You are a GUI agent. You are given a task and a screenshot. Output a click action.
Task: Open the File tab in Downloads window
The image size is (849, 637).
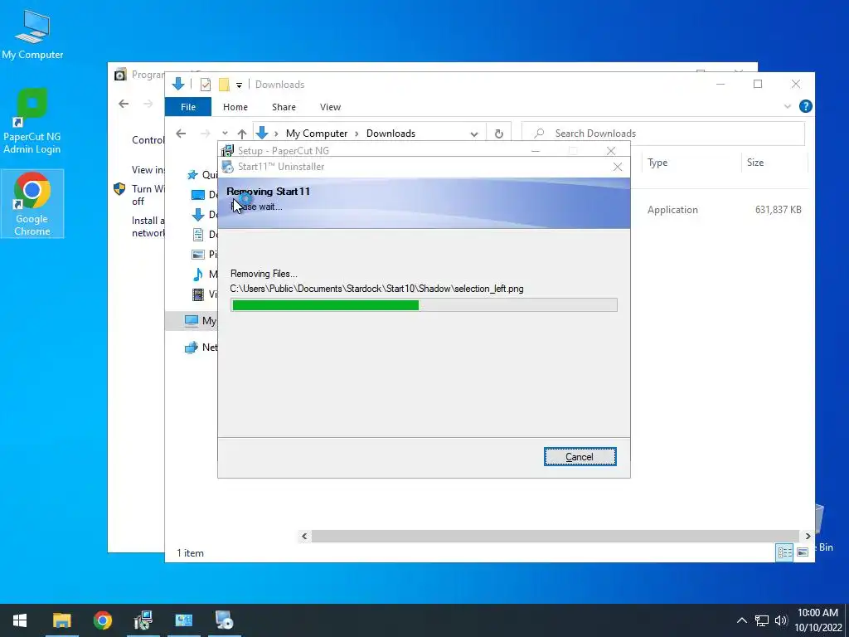coord(188,107)
